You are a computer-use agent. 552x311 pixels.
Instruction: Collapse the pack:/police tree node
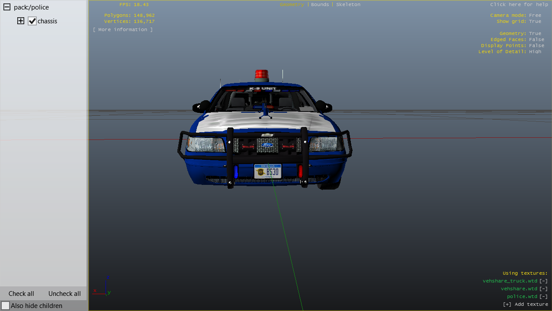(7, 7)
